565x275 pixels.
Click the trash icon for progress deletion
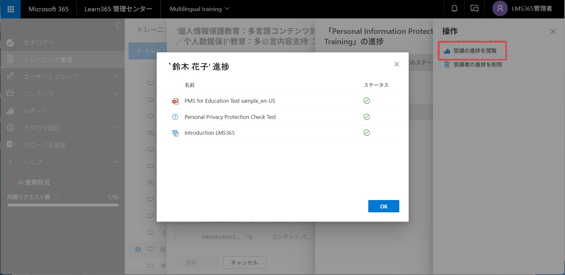(447, 65)
